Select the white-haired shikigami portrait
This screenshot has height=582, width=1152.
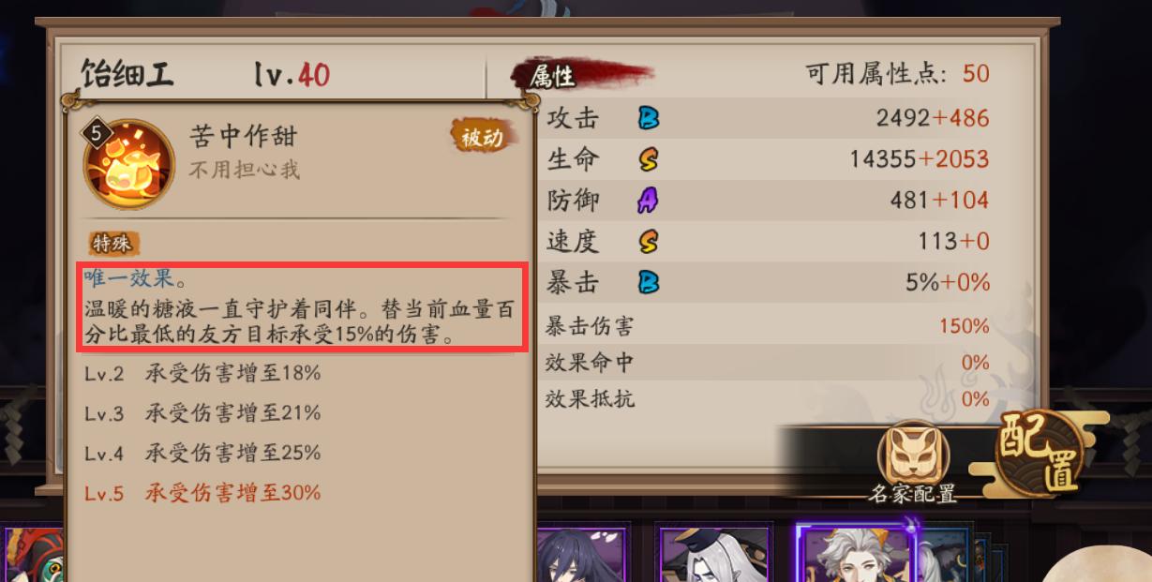click(854, 553)
